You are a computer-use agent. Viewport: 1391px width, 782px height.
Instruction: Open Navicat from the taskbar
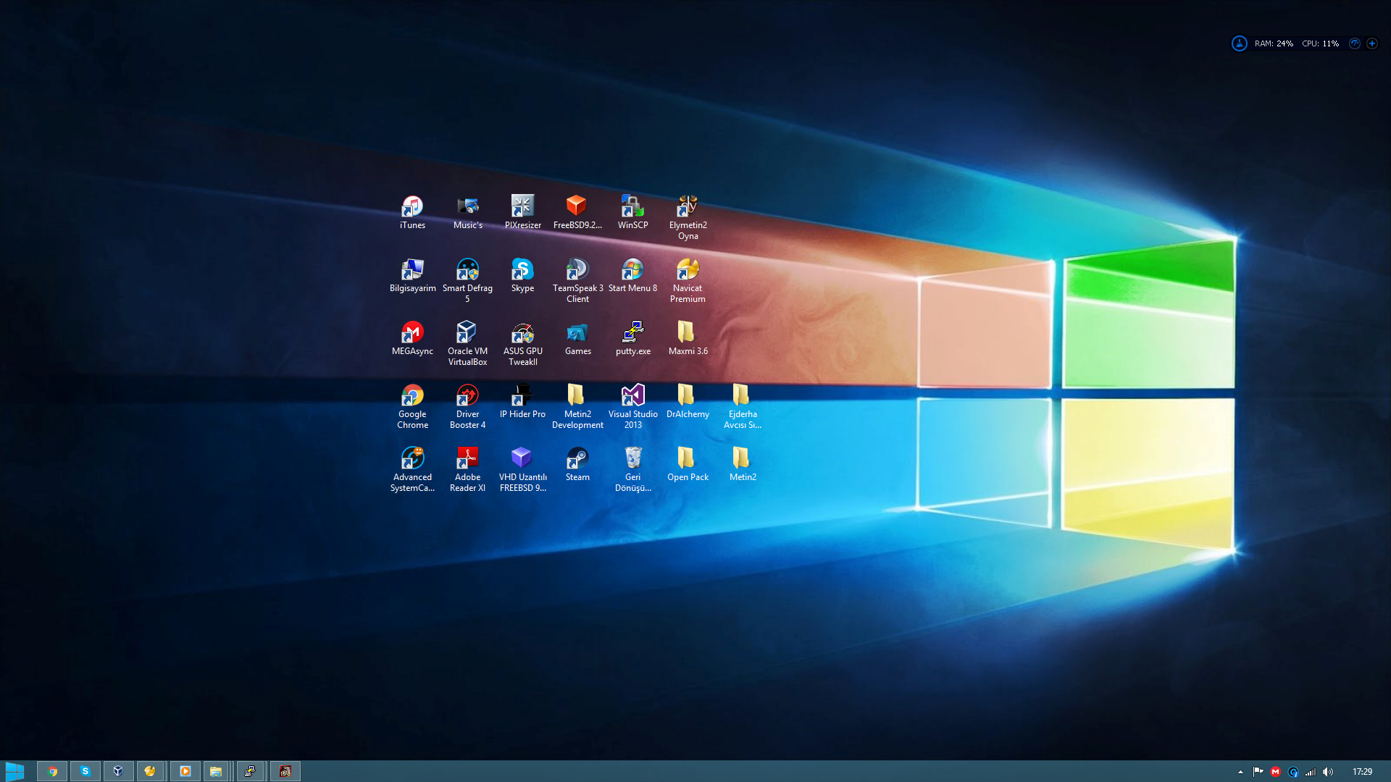tap(151, 771)
